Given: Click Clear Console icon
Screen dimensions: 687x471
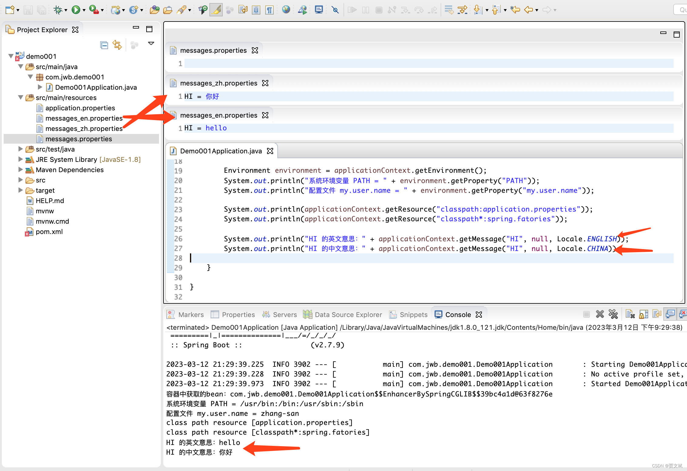Looking at the screenshot, I should [x=630, y=314].
